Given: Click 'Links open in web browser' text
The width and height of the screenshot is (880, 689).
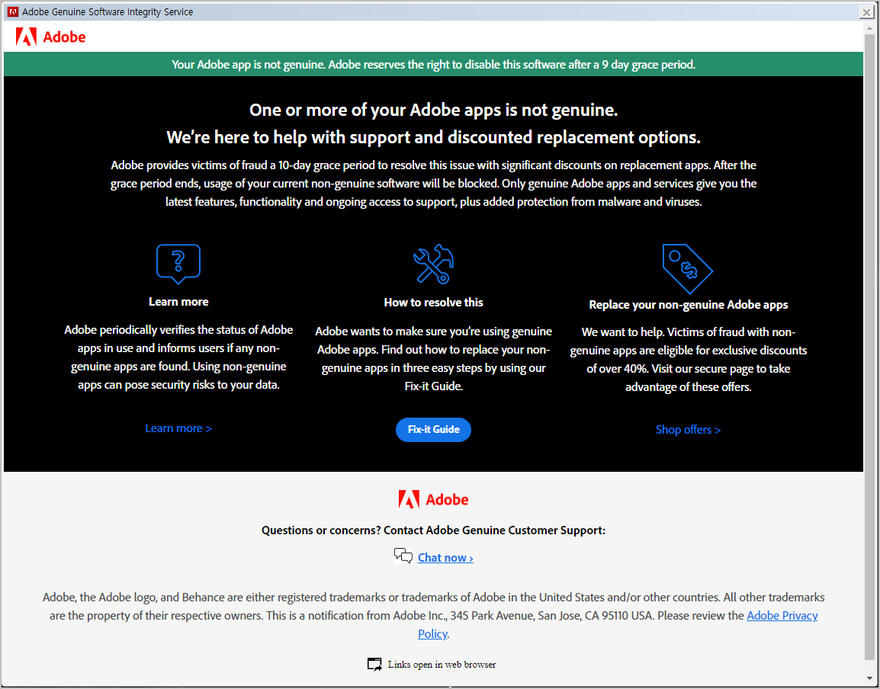Looking at the screenshot, I should 442,665.
